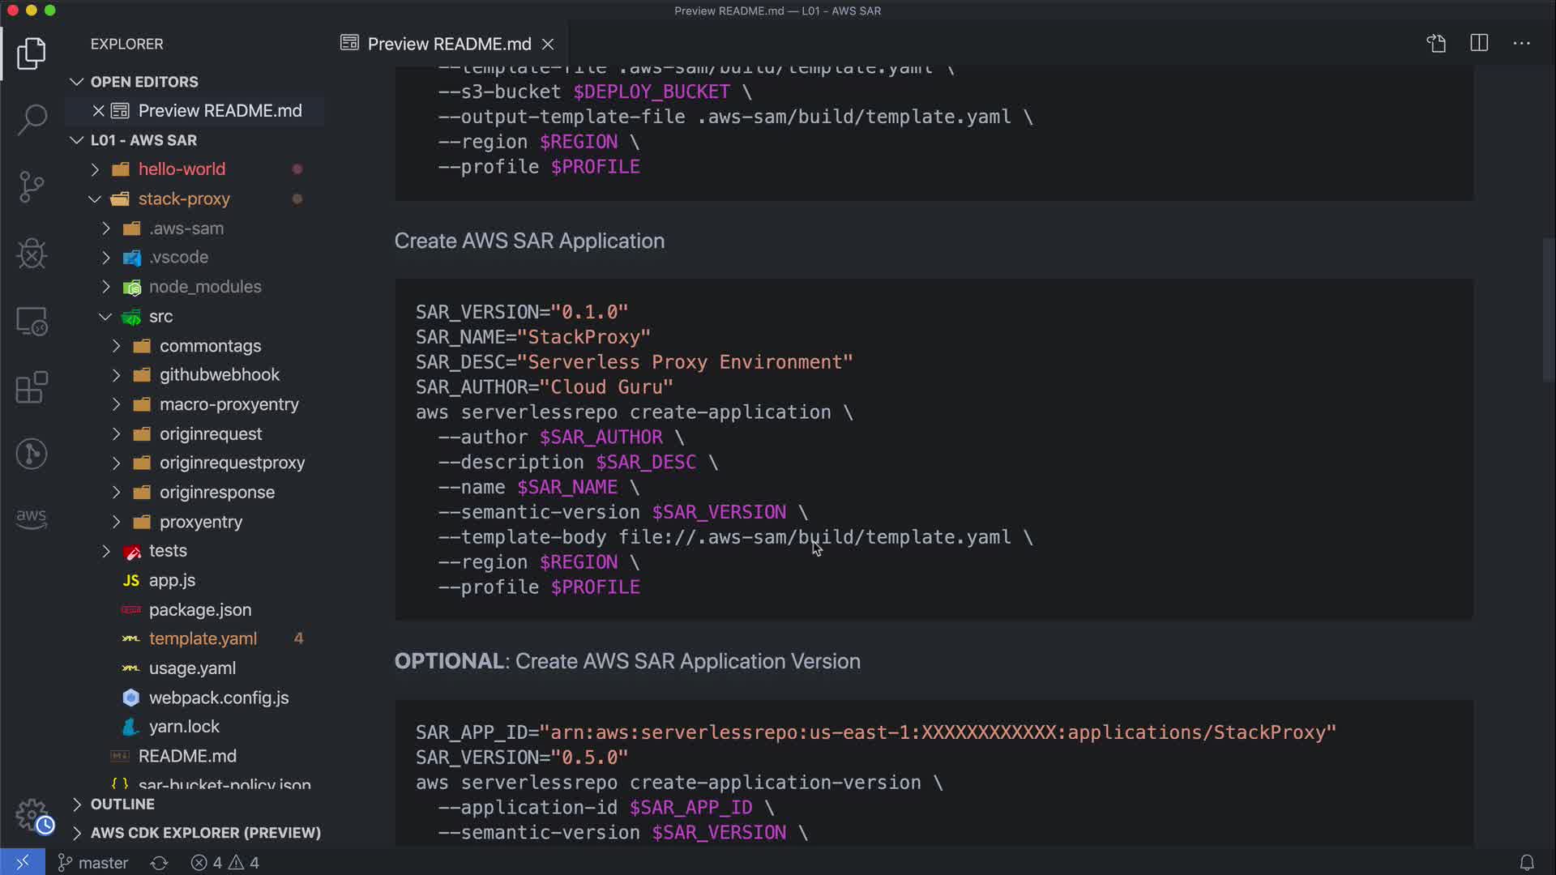Screen dimensions: 1556x875
Task: Click the Show Source icon in title bar
Action: 1436,43
